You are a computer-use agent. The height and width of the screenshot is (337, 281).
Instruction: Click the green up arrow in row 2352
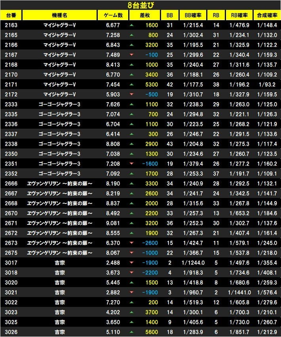[132, 174]
